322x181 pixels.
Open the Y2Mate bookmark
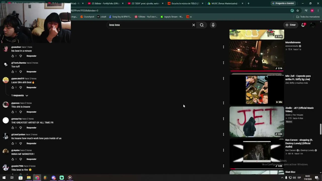point(146,17)
